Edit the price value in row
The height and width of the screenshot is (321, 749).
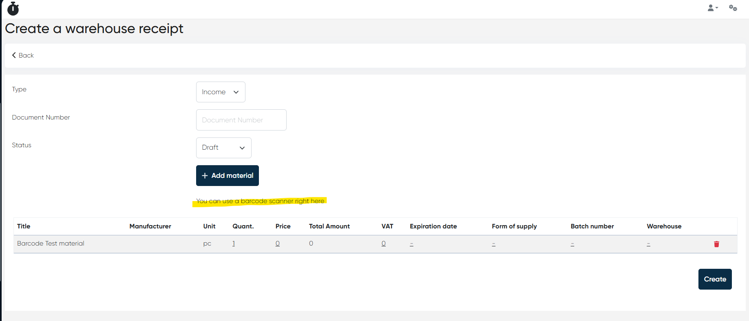point(278,244)
